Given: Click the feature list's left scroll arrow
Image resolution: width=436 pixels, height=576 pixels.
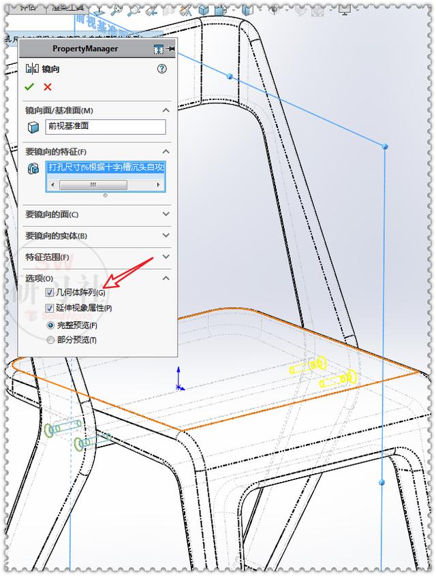Looking at the screenshot, I should (x=52, y=185).
